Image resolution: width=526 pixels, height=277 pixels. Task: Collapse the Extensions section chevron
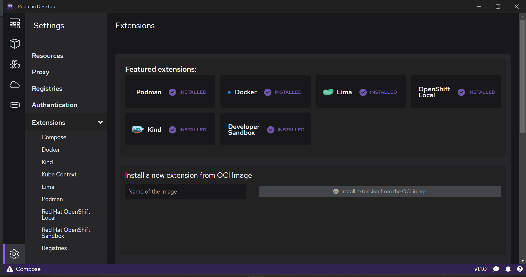[100, 122]
